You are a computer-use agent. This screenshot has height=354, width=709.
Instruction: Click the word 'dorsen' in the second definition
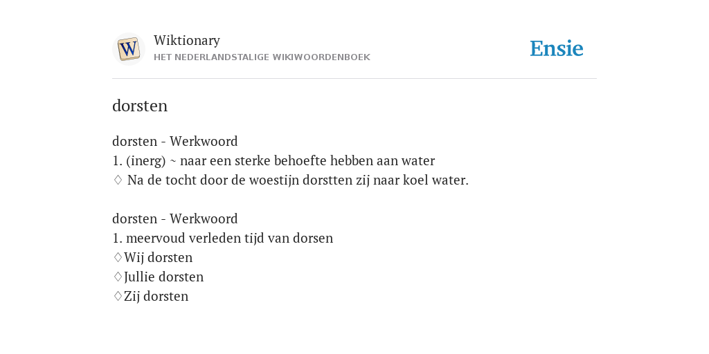click(x=313, y=238)
